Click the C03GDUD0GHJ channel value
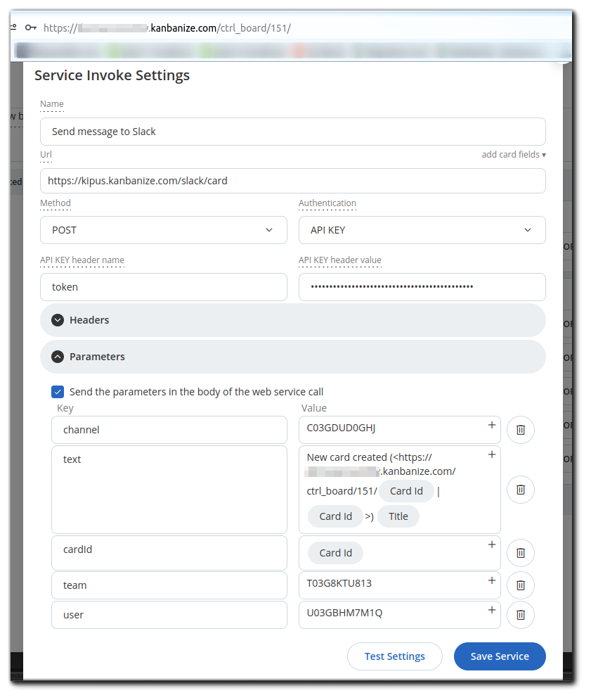This screenshot has width=591, height=700. 342,428
